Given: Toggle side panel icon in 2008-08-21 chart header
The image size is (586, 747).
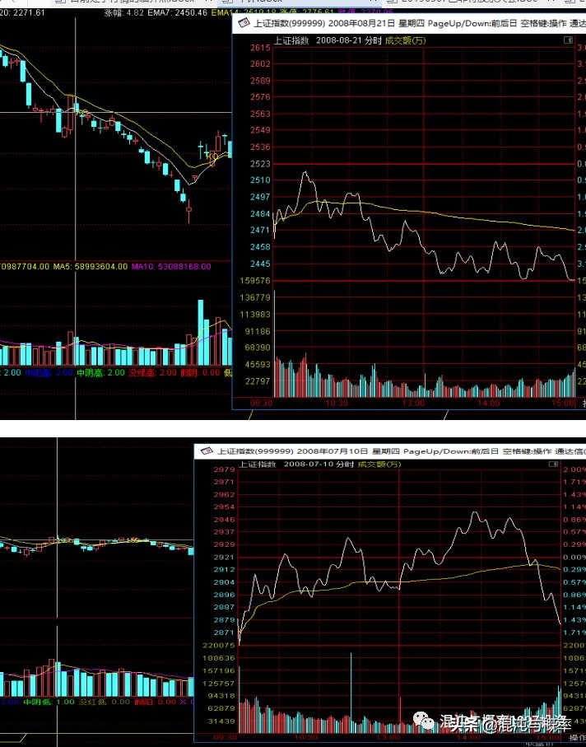Looking at the screenshot, I should 568,40.
